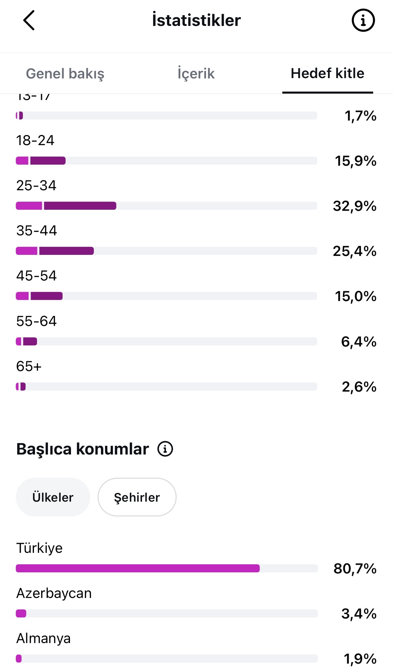Switch to the Genel bakış tab
Viewport: 393px width, 672px height.
point(65,73)
